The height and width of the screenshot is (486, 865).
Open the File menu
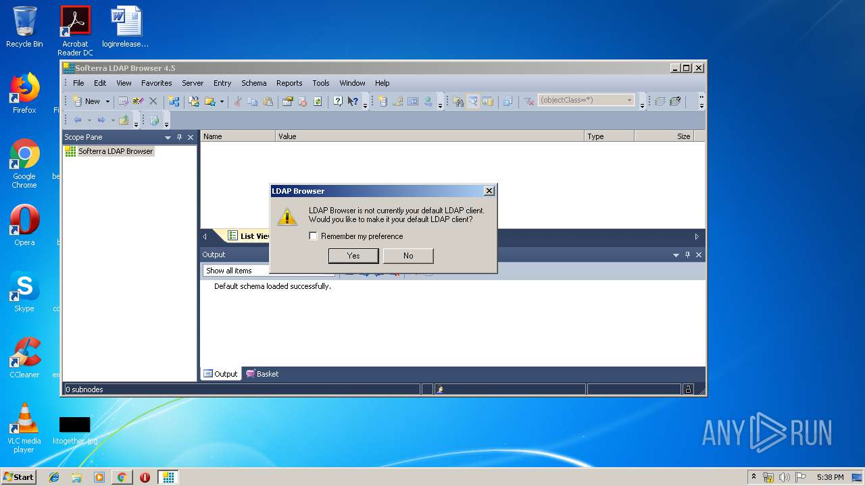click(78, 83)
